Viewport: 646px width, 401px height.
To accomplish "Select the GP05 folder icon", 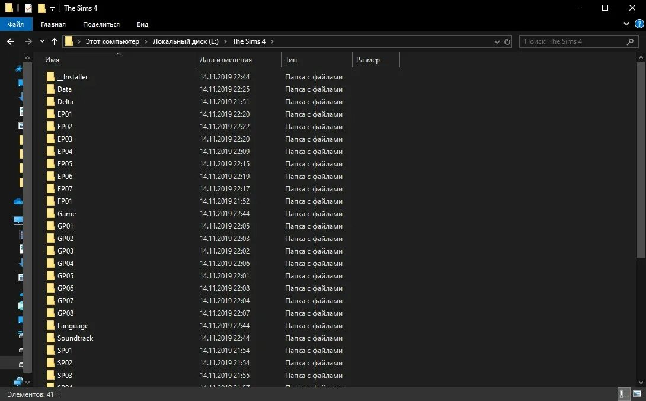I will pos(50,275).
